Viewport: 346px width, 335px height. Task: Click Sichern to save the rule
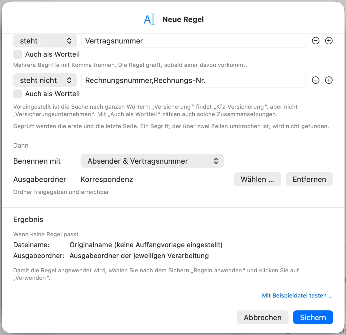(x=313, y=318)
